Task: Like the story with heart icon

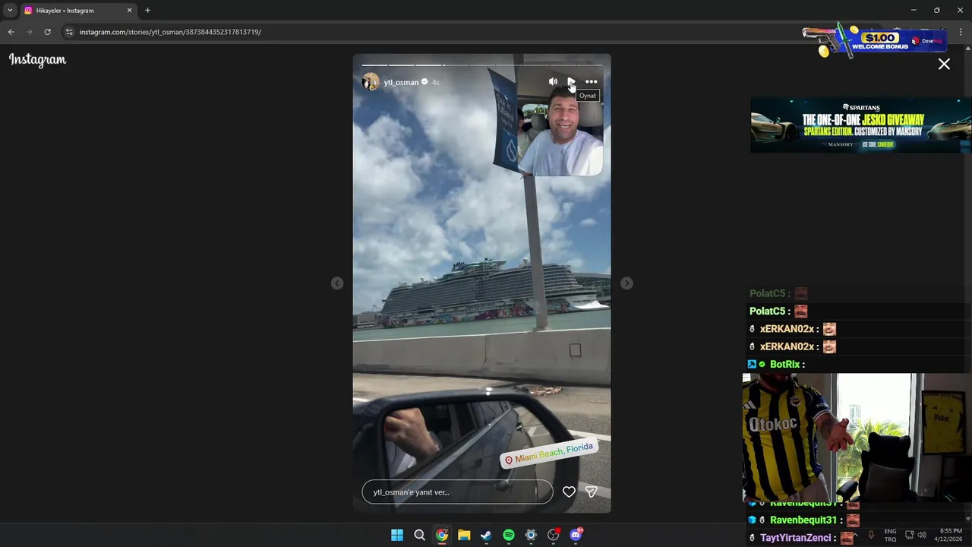Action: click(x=569, y=492)
